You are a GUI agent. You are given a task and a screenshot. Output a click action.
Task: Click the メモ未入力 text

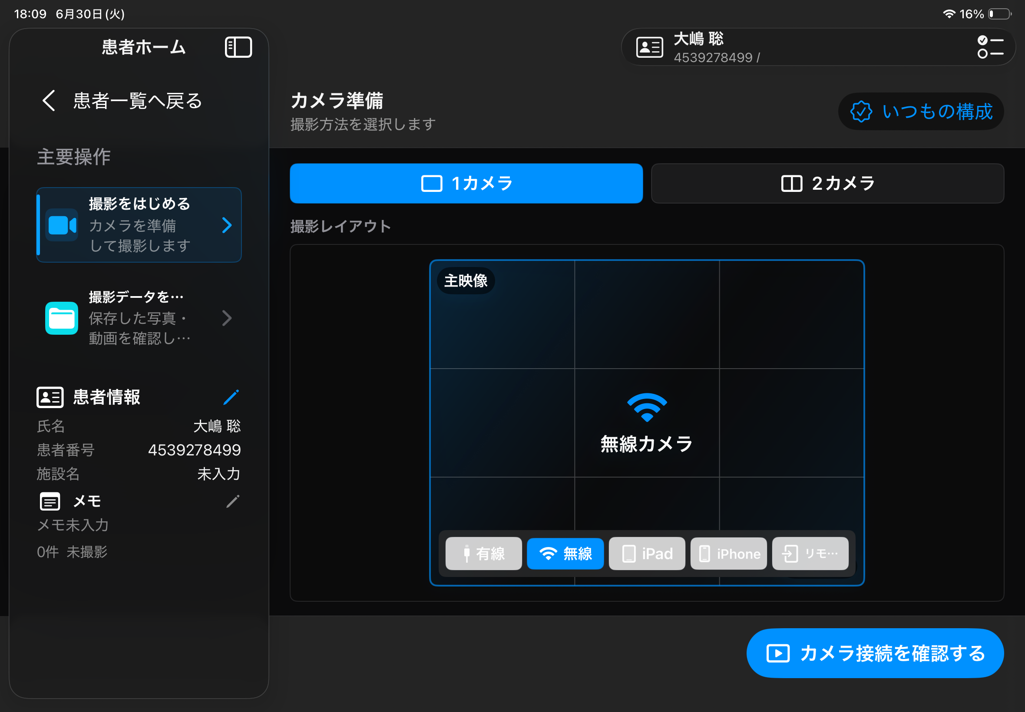tap(73, 525)
